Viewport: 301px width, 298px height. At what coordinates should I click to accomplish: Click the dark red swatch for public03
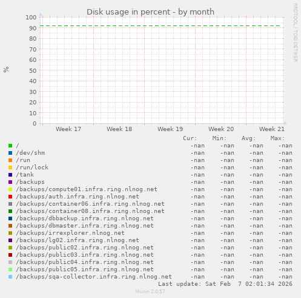[10, 255]
